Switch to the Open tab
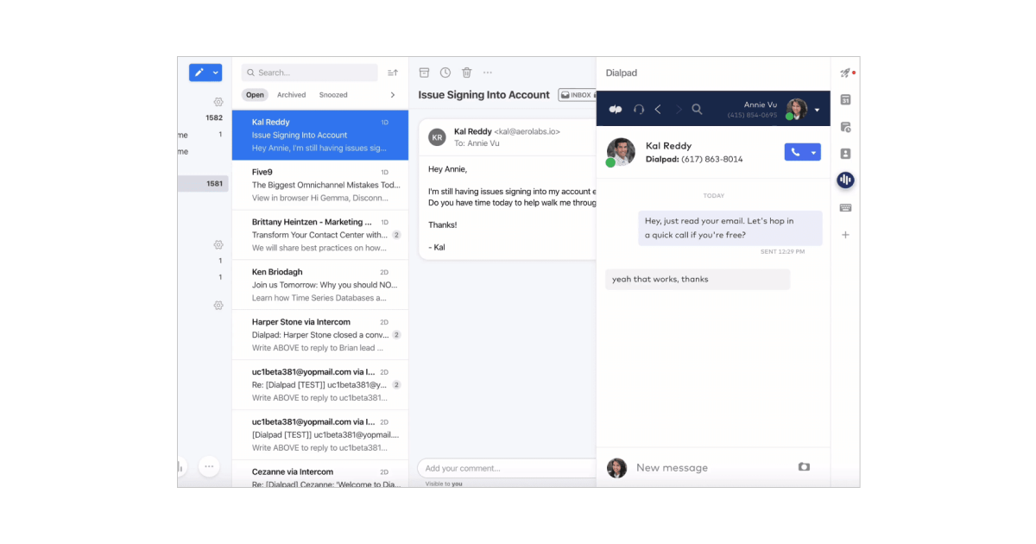The width and height of the screenshot is (1036, 544). (x=255, y=95)
